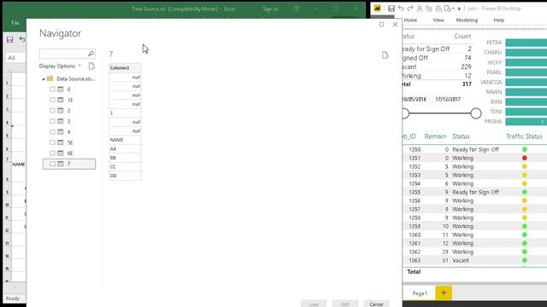Image resolution: width=547 pixels, height=307 pixels.
Task: Click the Load button in Navigator
Action: click(314, 304)
